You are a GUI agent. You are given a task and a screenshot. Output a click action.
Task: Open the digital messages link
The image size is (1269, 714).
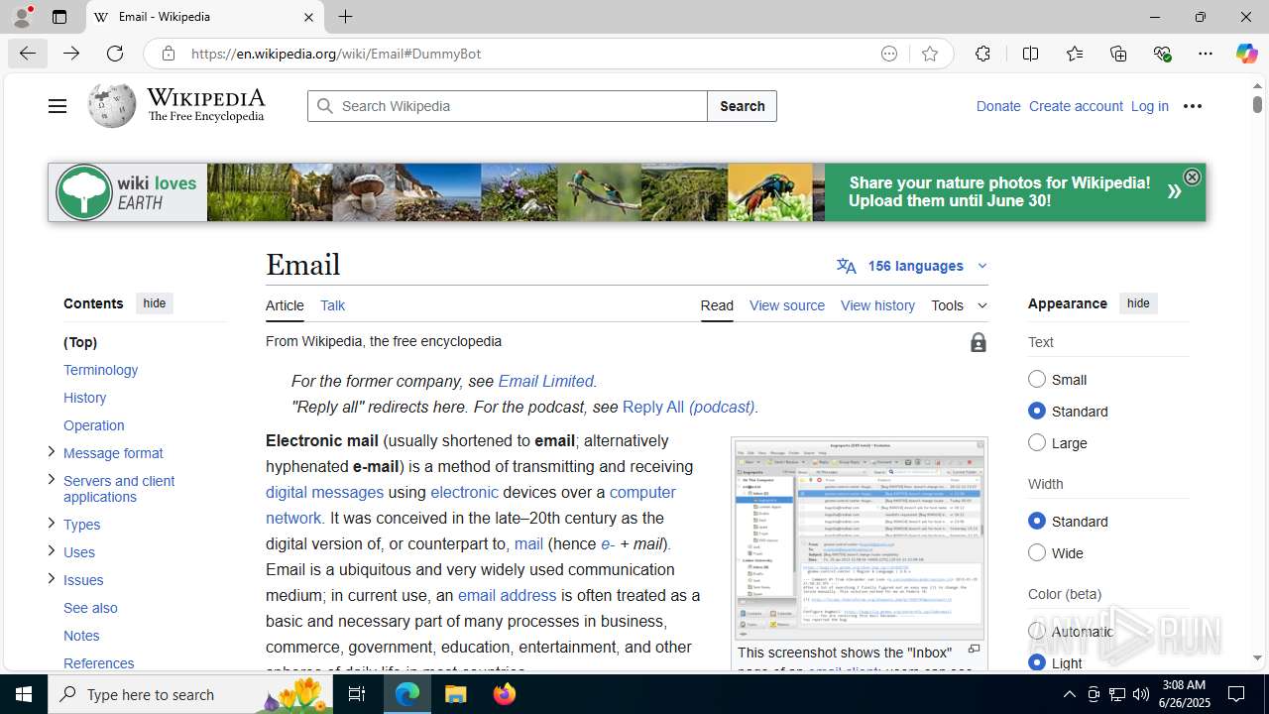click(324, 492)
